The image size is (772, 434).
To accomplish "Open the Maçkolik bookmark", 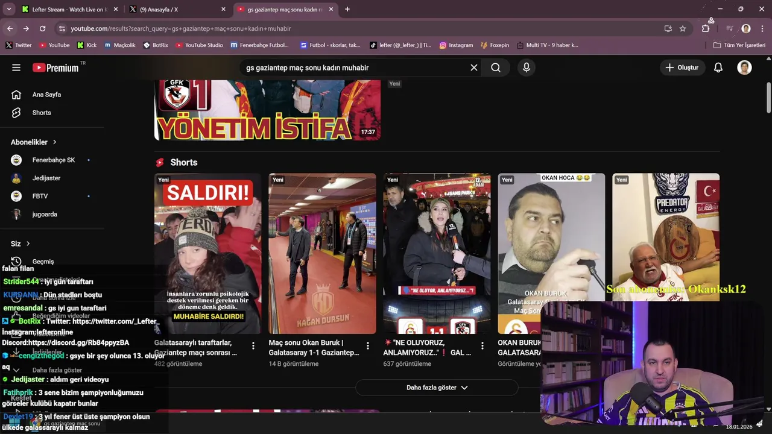I will pyautogui.click(x=120, y=45).
